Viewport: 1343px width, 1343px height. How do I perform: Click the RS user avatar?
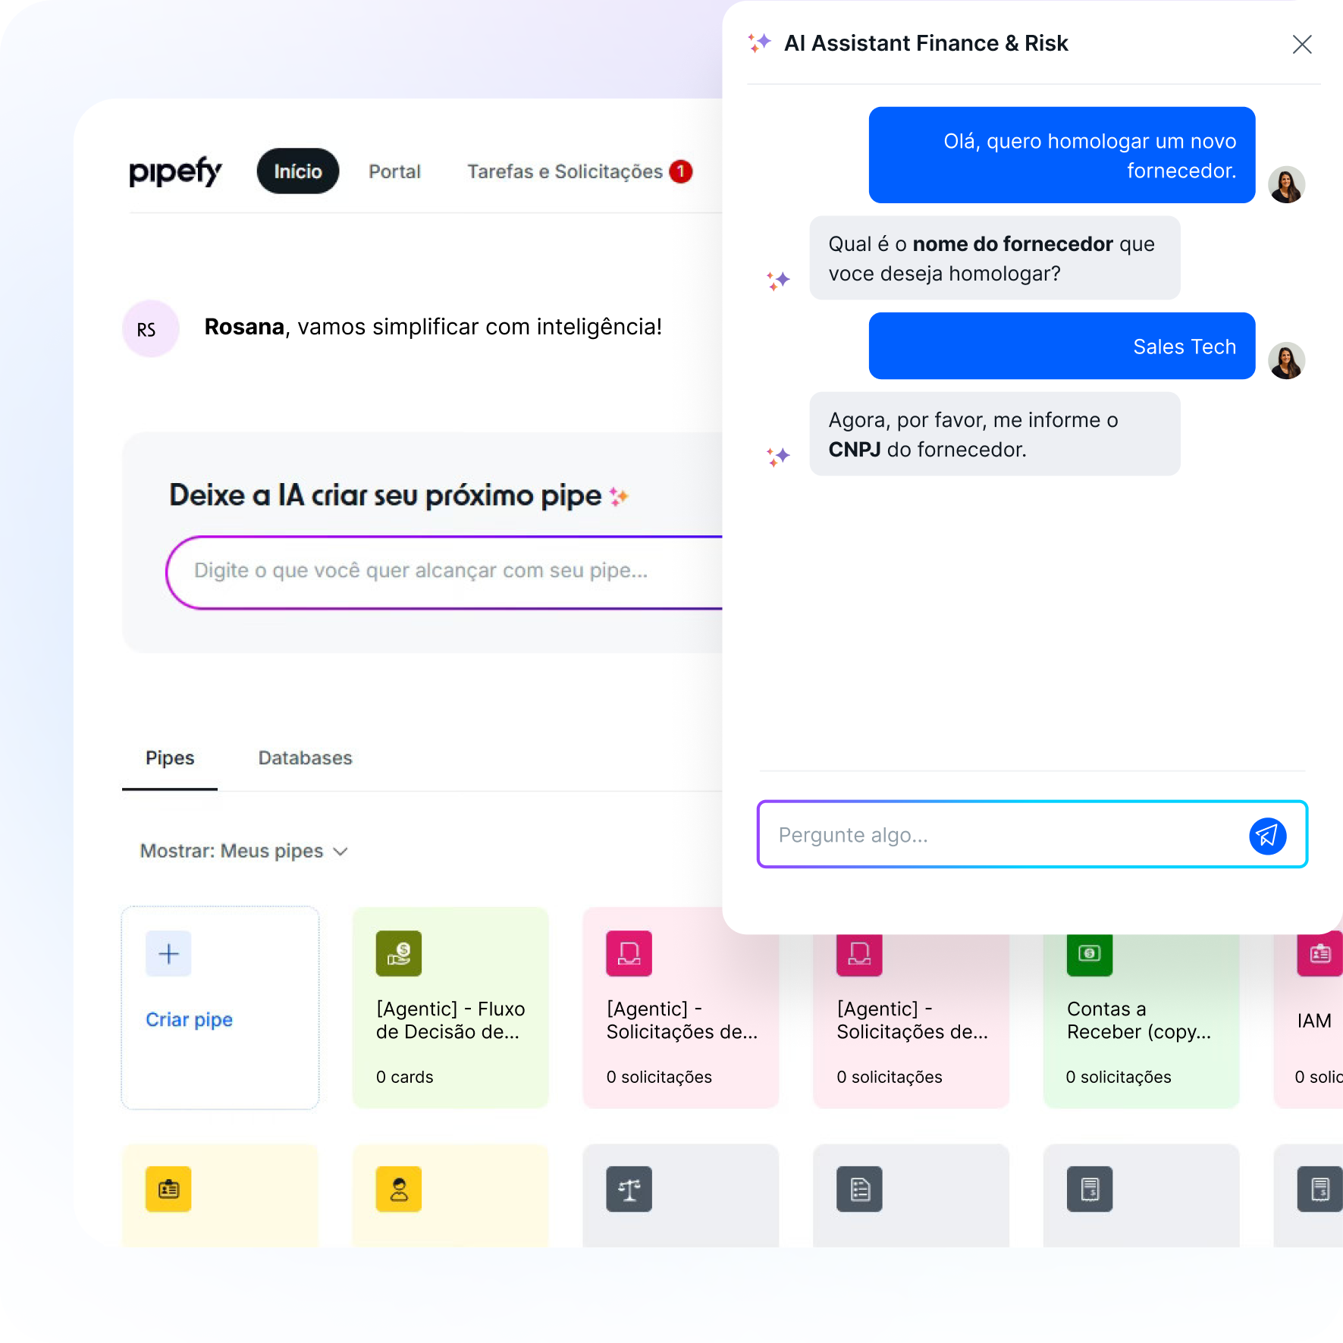(x=150, y=328)
